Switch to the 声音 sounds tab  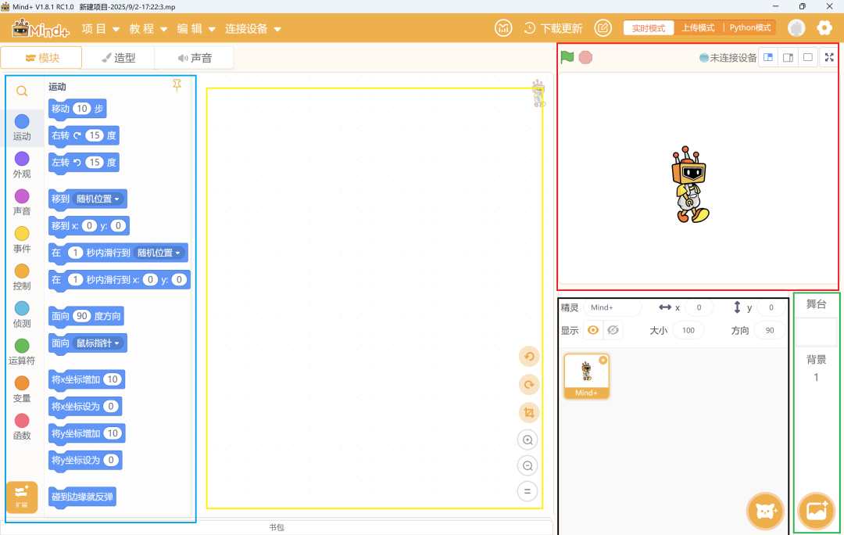coord(195,58)
